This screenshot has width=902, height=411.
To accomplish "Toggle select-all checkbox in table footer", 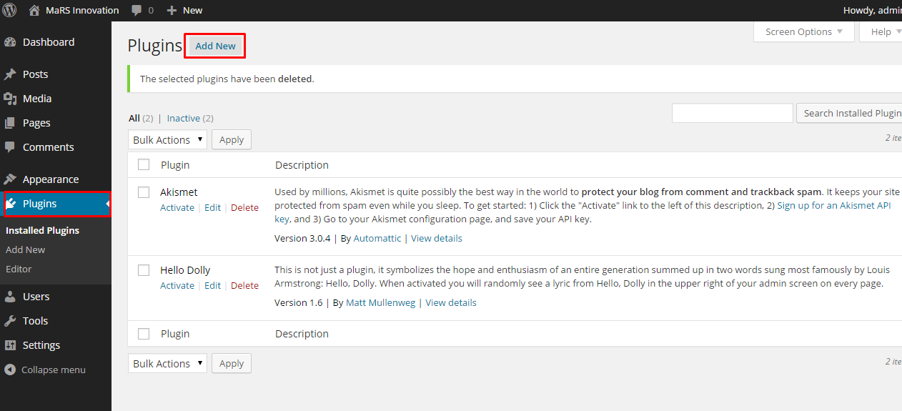I will click(x=144, y=333).
